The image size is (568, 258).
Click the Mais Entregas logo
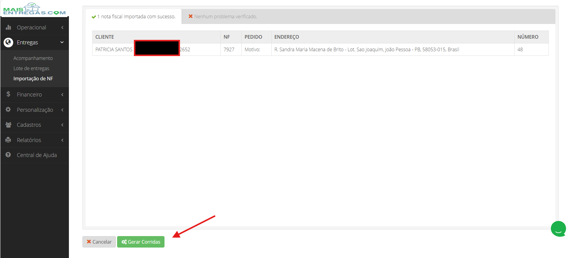coord(34,9)
